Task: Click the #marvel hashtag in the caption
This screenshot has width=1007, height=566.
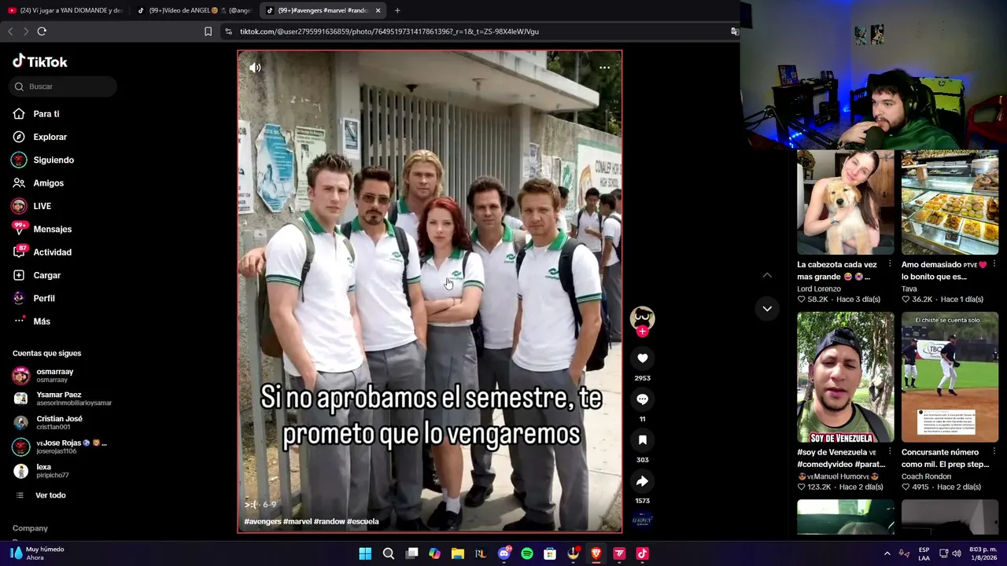Action: pyautogui.click(x=297, y=521)
